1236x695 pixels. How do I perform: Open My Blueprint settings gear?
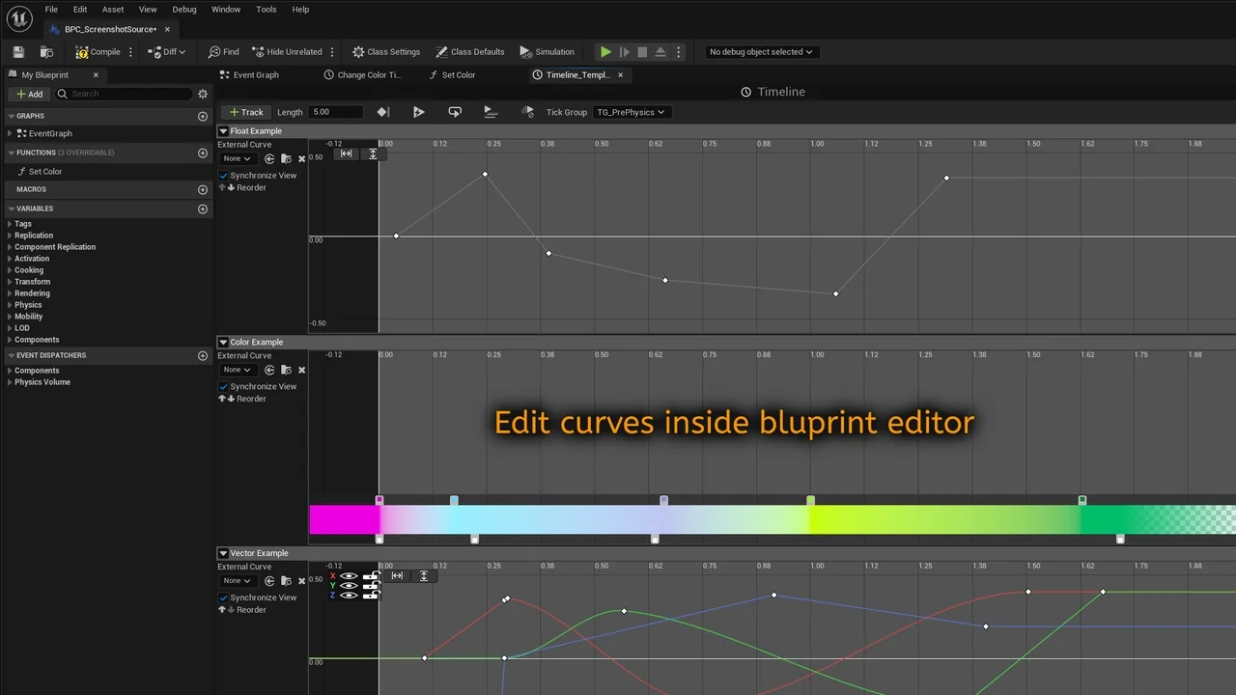pyautogui.click(x=203, y=94)
